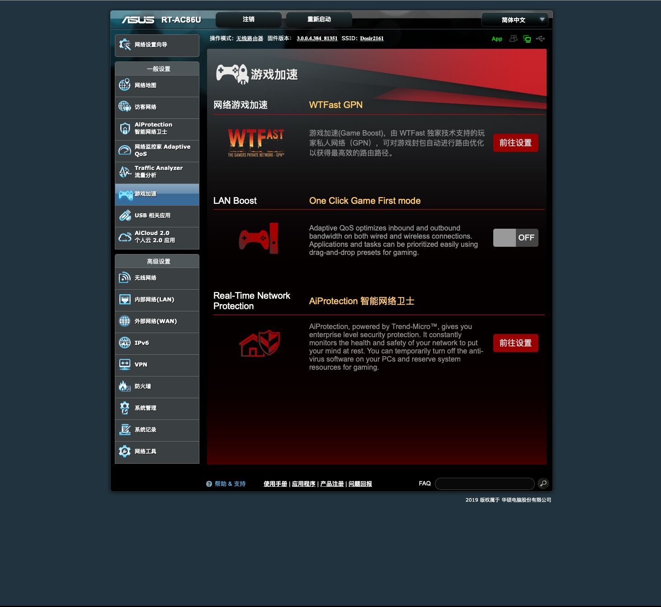Select the VPN menu item
Viewport: 661px width, 607px height.
click(157, 365)
